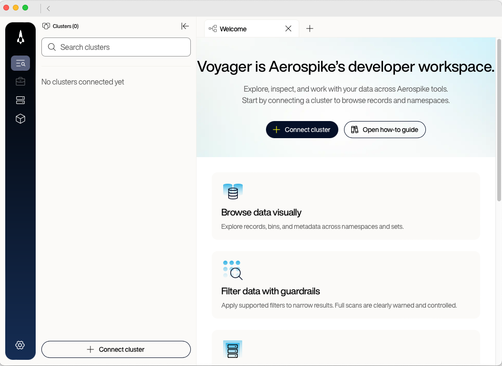The height and width of the screenshot is (366, 502).
Task: Open the Browse data visually card
Action: click(x=346, y=206)
